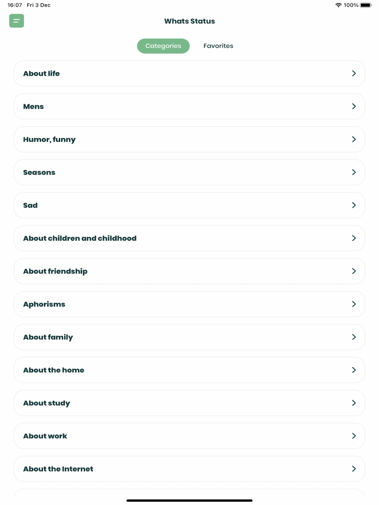379x505 pixels.
Task: Select the Categories tab
Action: (163, 46)
